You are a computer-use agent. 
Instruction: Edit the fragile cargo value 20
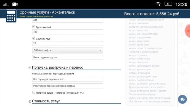67,43
